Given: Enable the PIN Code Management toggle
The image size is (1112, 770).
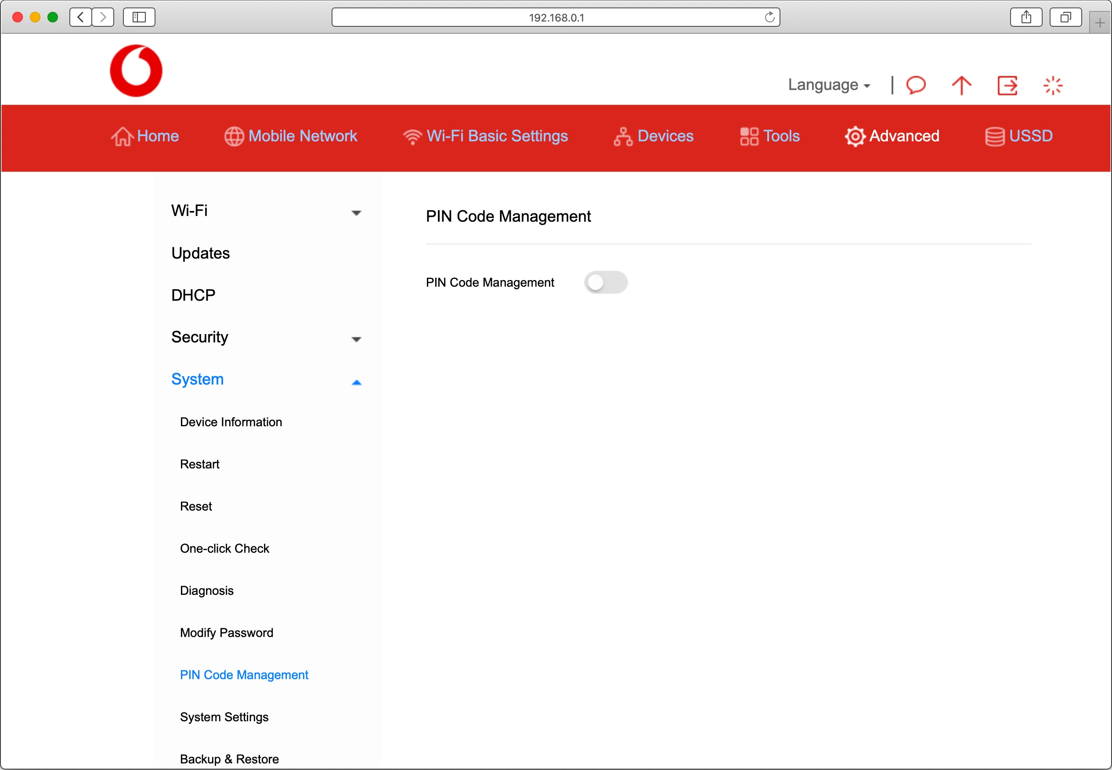Looking at the screenshot, I should click(x=605, y=282).
